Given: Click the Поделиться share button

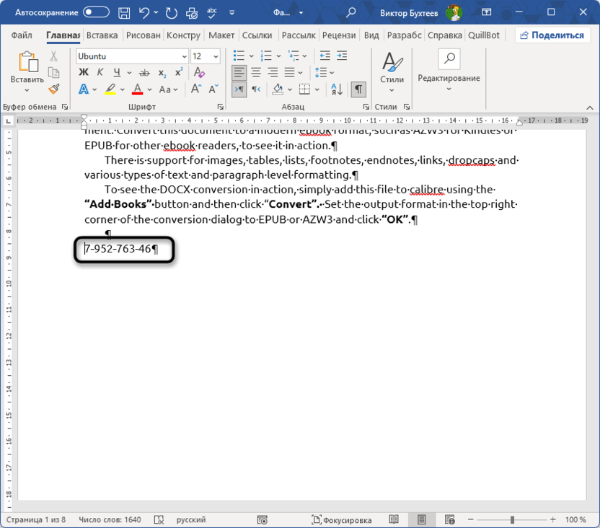Looking at the screenshot, I should click(x=552, y=35).
